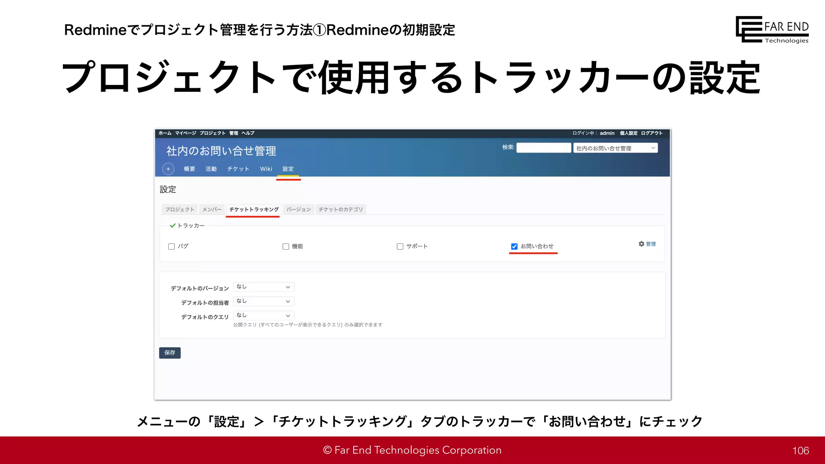Screen dimensions: 825x464
Task: Click the slide number 106
Action: coord(800,451)
